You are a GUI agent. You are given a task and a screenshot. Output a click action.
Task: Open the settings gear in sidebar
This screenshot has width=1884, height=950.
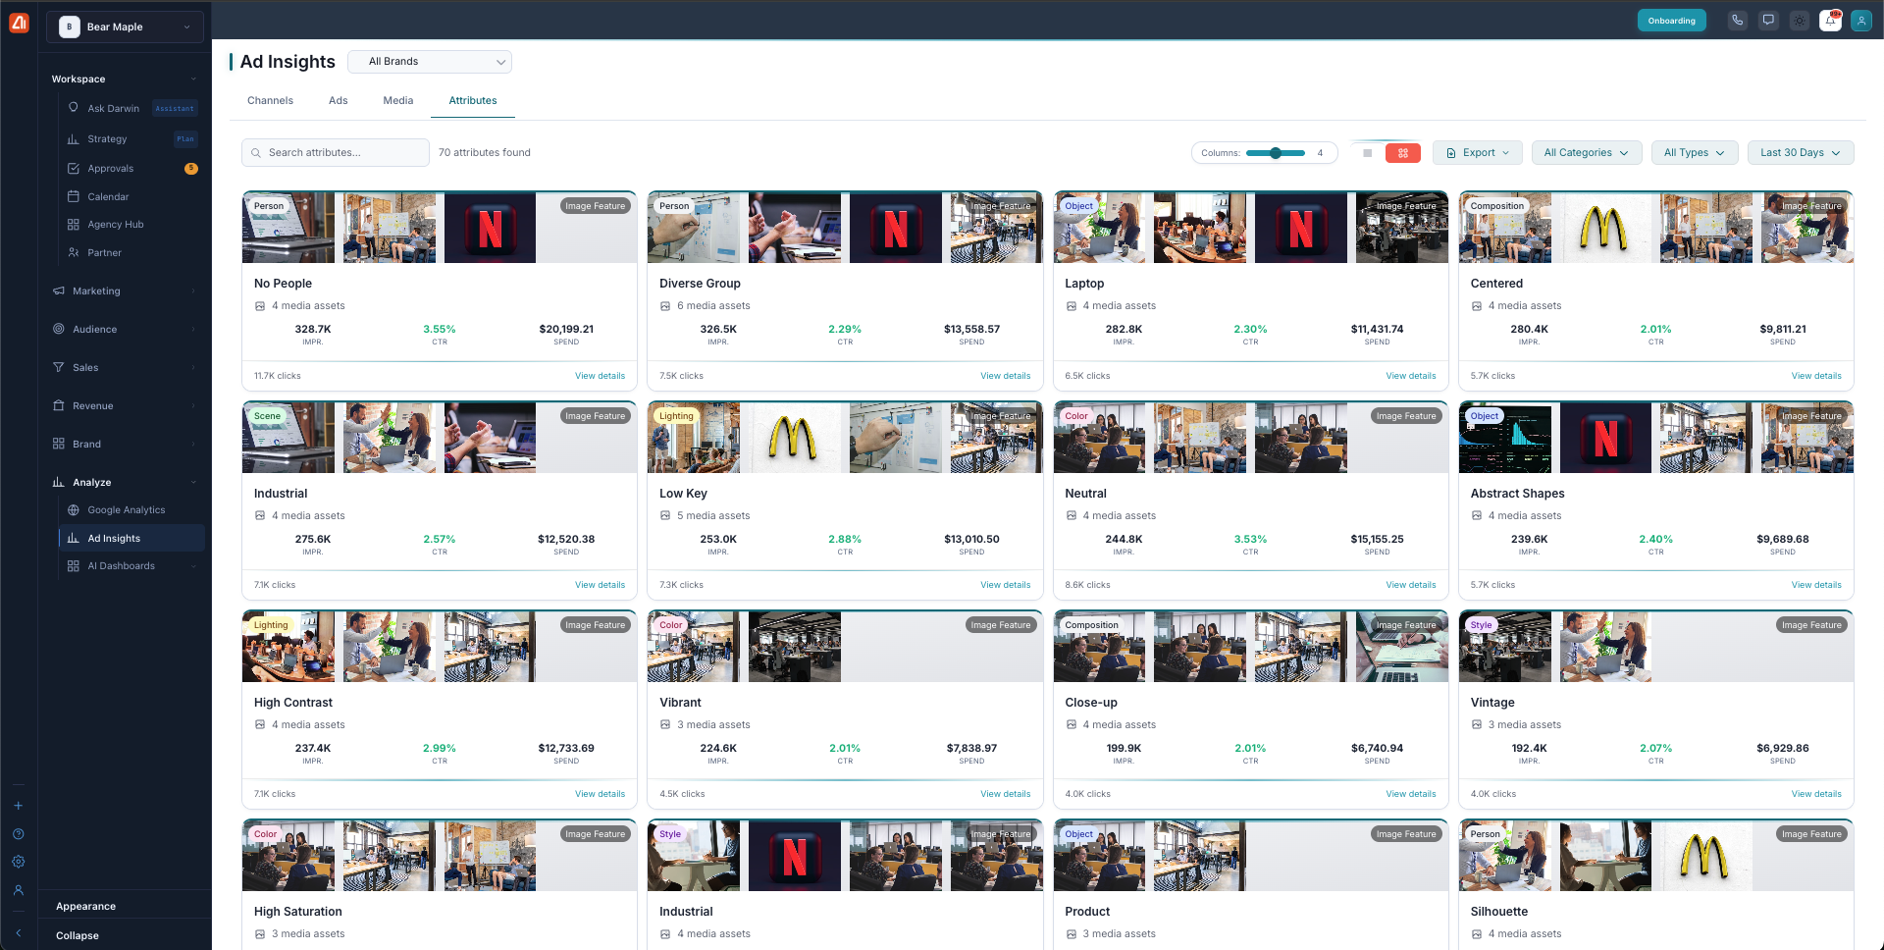(18, 862)
